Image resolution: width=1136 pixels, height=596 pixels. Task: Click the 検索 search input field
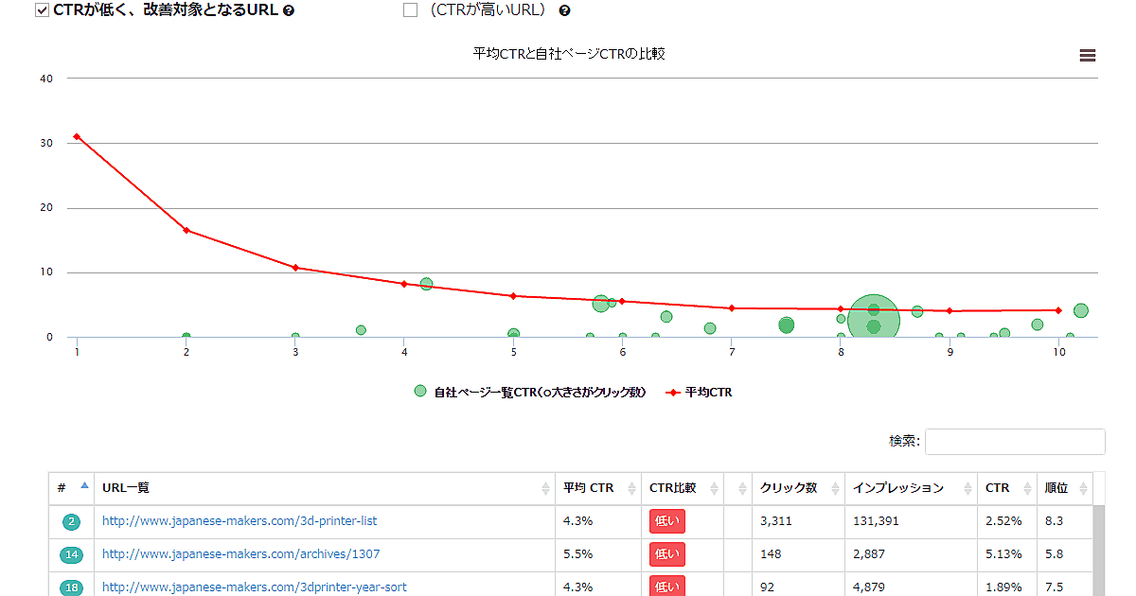pos(1014,442)
